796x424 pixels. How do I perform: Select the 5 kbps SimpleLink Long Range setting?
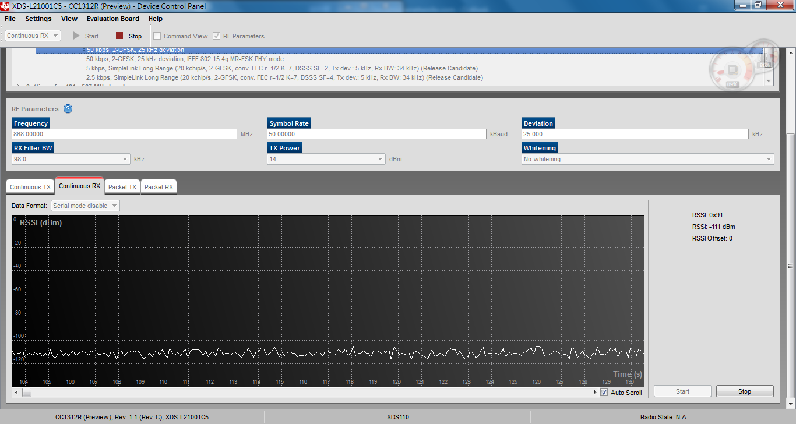click(282, 69)
